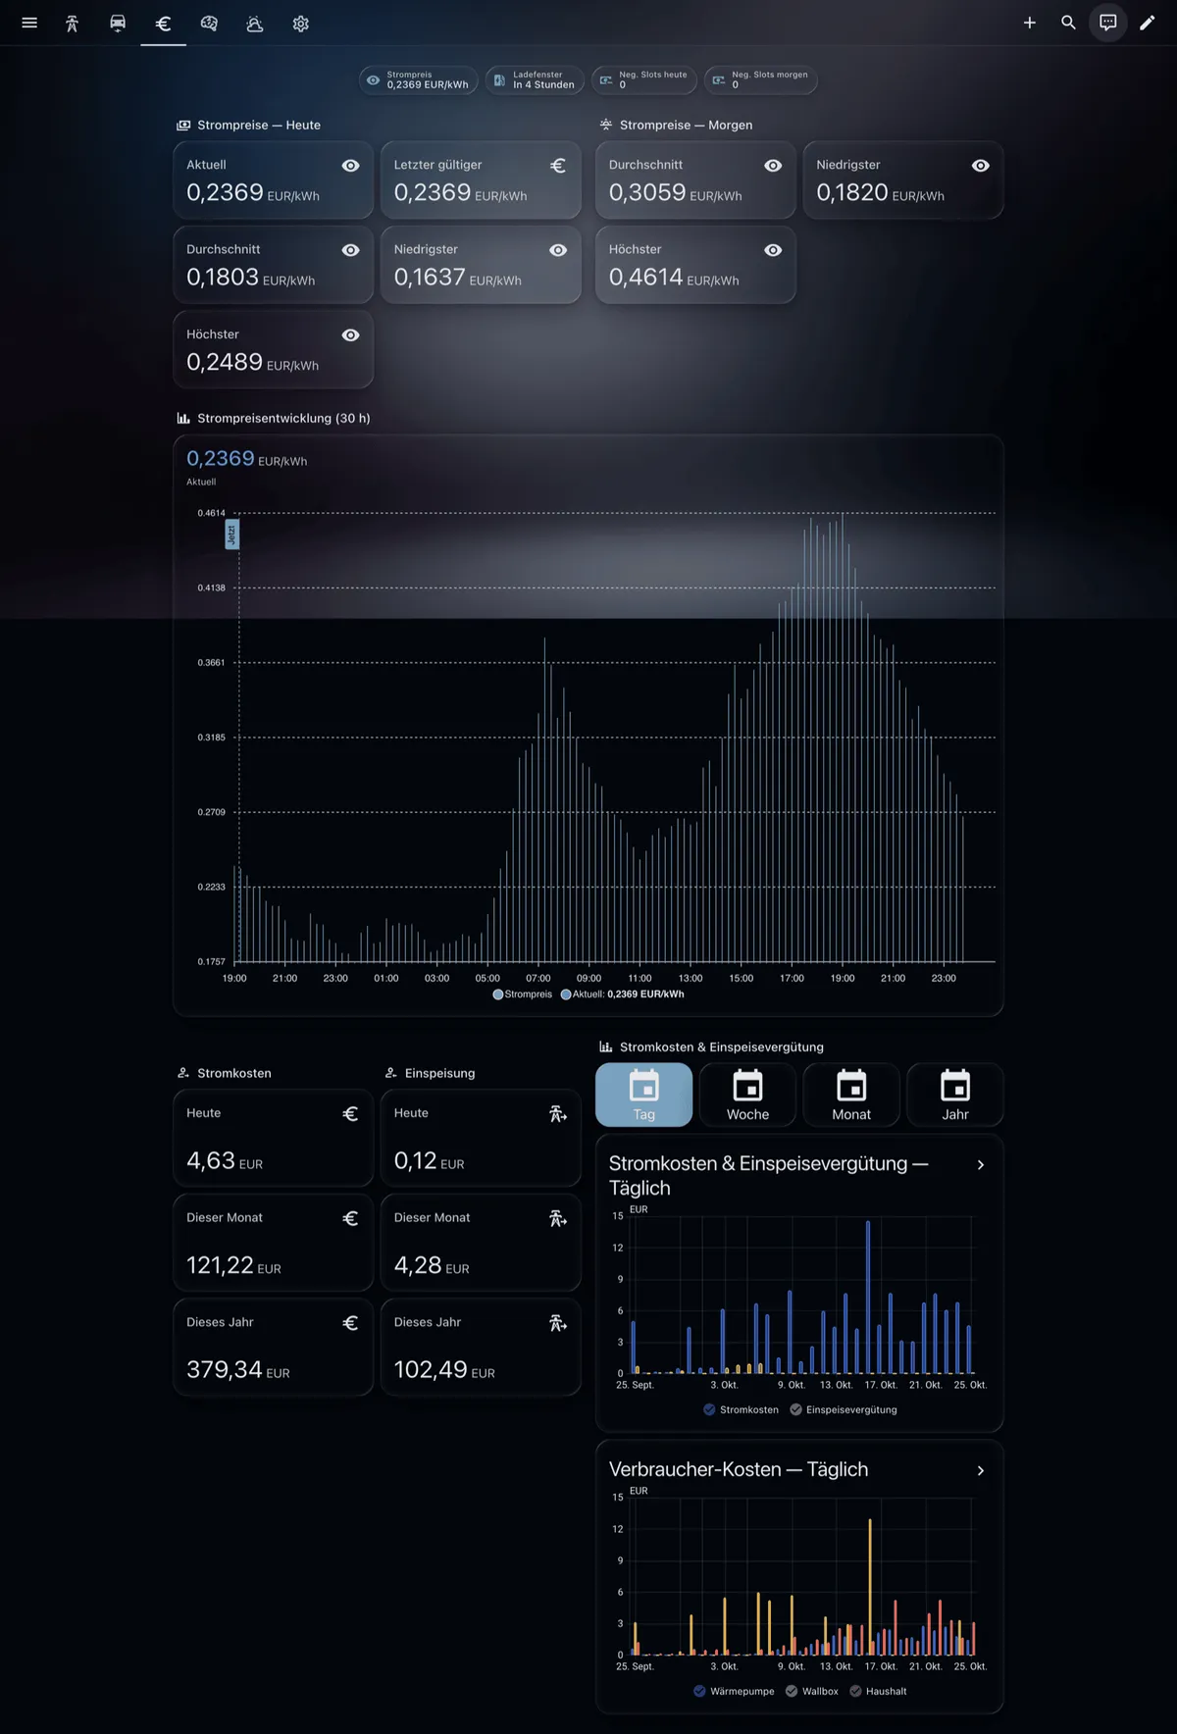1177x1734 pixels.
Task: Click eye icon on today's Durchschnitt 0,1803 card
Action: pos(350,250)
